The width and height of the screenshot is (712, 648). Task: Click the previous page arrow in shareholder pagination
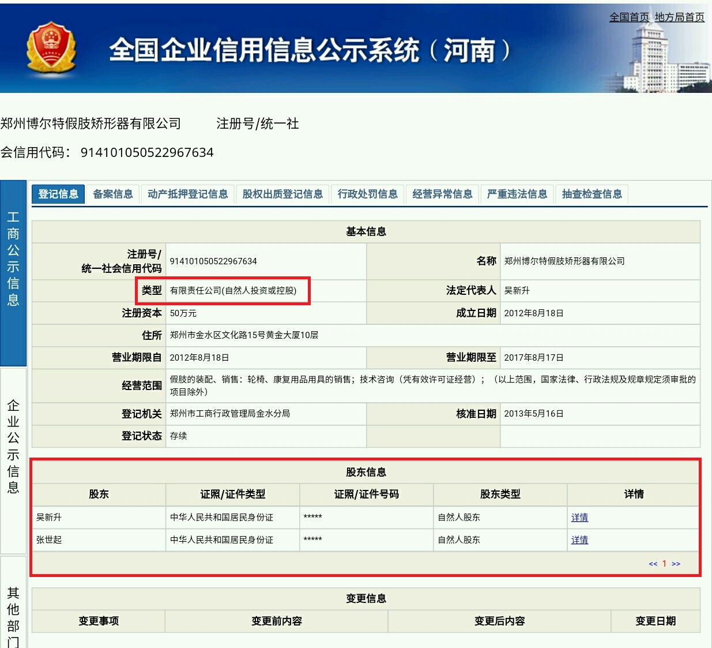click(652, 564)
